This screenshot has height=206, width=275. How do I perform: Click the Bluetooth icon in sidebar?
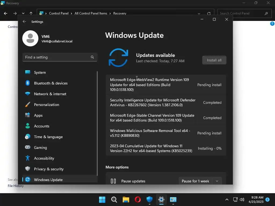tap(28, 83)
